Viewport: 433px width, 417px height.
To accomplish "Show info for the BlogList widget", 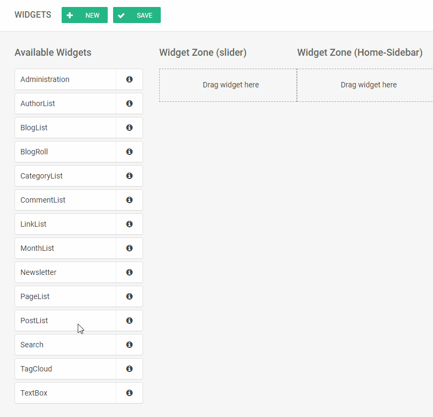I will 129,128.
